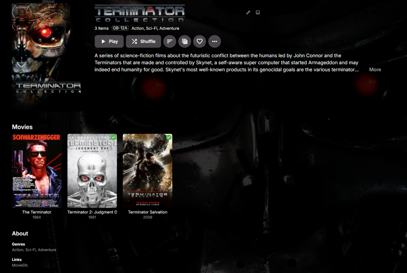Click the Action genre in header
Image resolution: width=407 pixels, height=273 pixels.
pyautogui.click(x=137, y=28)
